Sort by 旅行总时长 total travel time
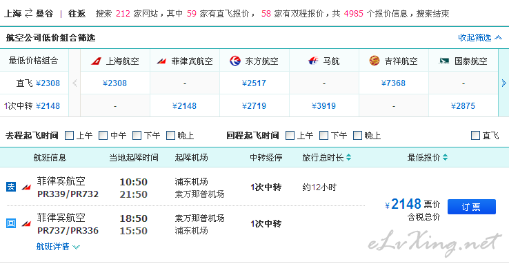Viewport: 509px width, 266px height. pyautogui.click(x=326, y=158)
